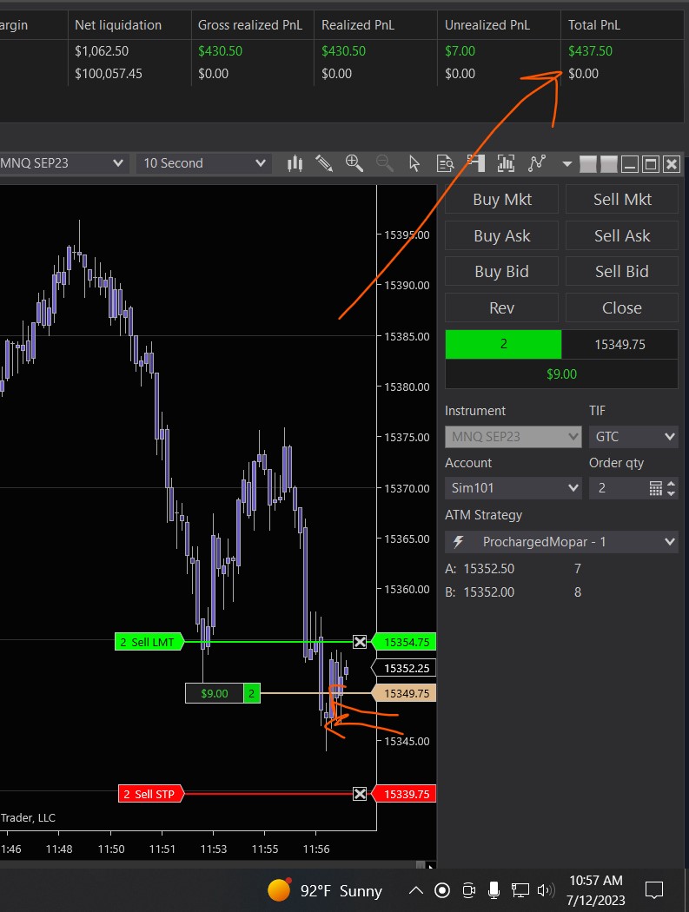Select the drawing tools pencil icon
The height and width of the screenshot is (912, 689).
[x=324, y=163]
